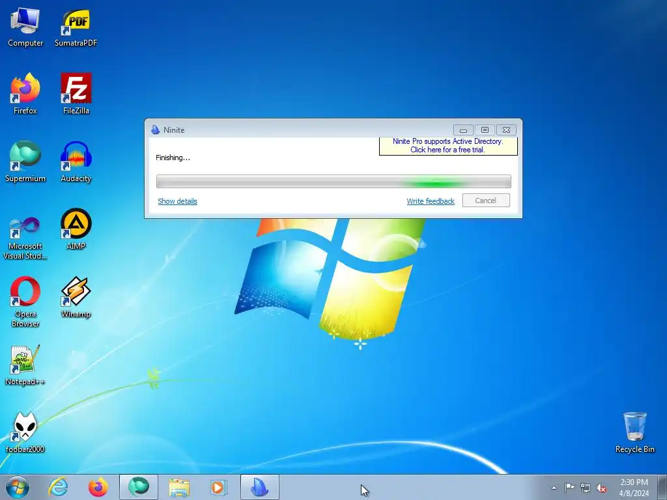
Task: Click the Write feedback link
Action: [x=431, y=201]
